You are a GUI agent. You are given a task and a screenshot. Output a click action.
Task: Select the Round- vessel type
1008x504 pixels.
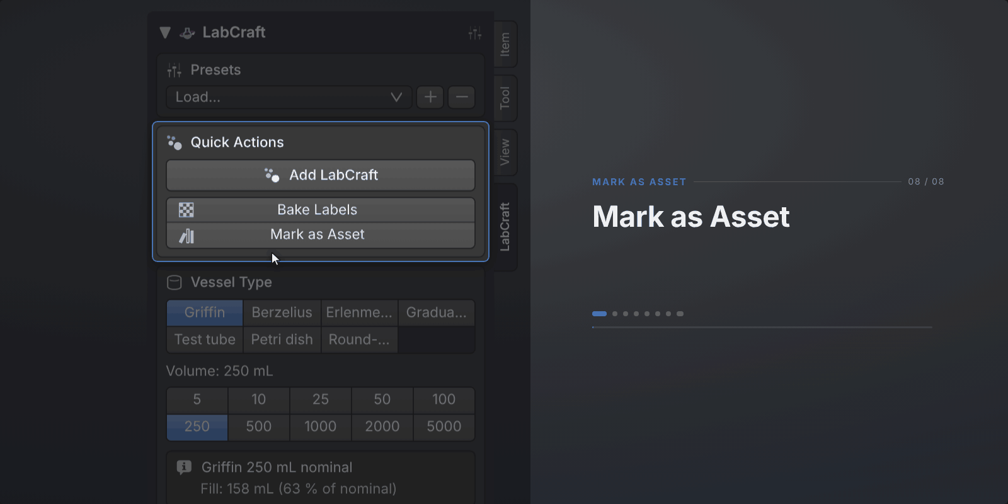coord(359,340)
